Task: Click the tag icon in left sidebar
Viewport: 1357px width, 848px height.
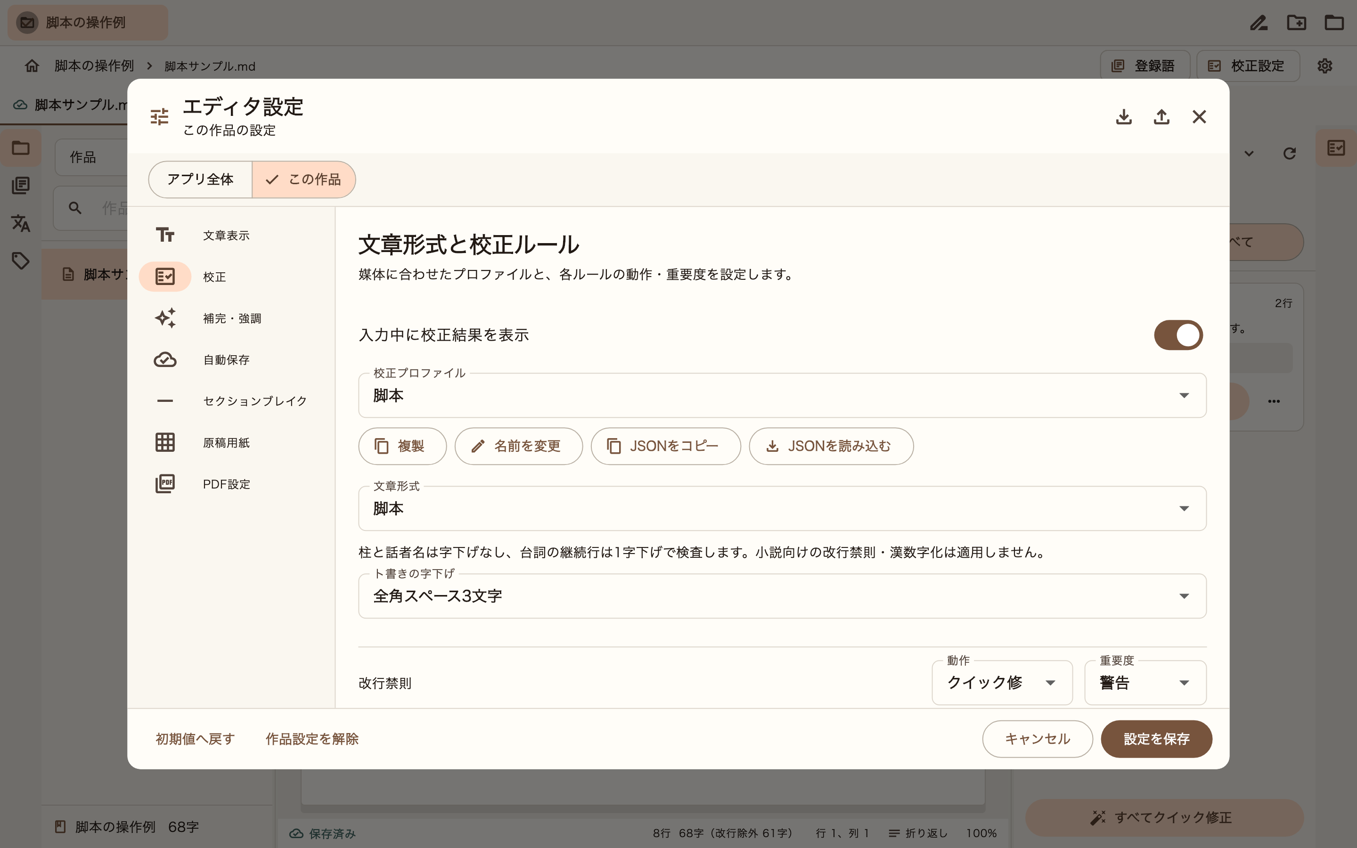Action: pyautogui.click(x=21, y=260)
